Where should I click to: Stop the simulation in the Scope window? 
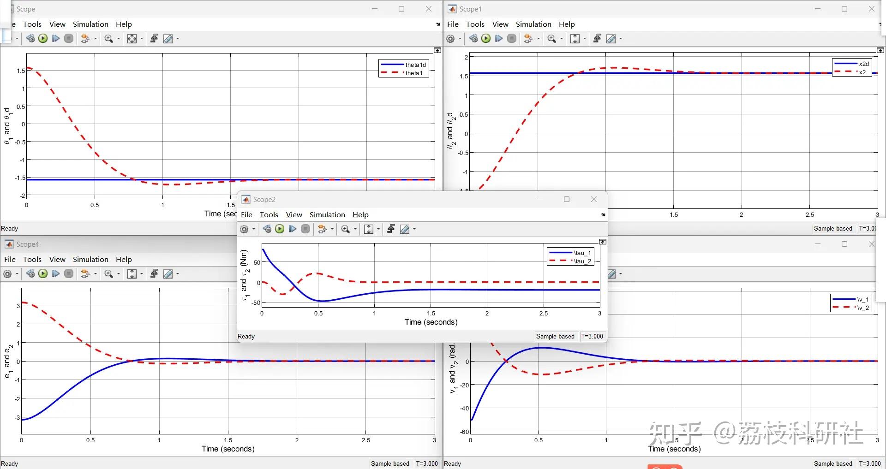click(x=69, y=39)
